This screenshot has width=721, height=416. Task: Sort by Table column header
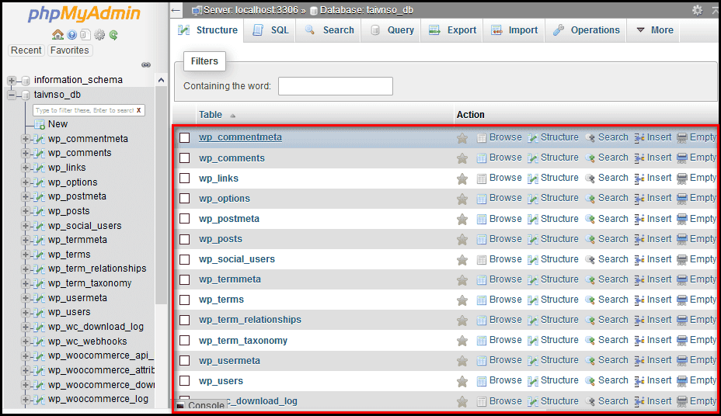(211, 115)
